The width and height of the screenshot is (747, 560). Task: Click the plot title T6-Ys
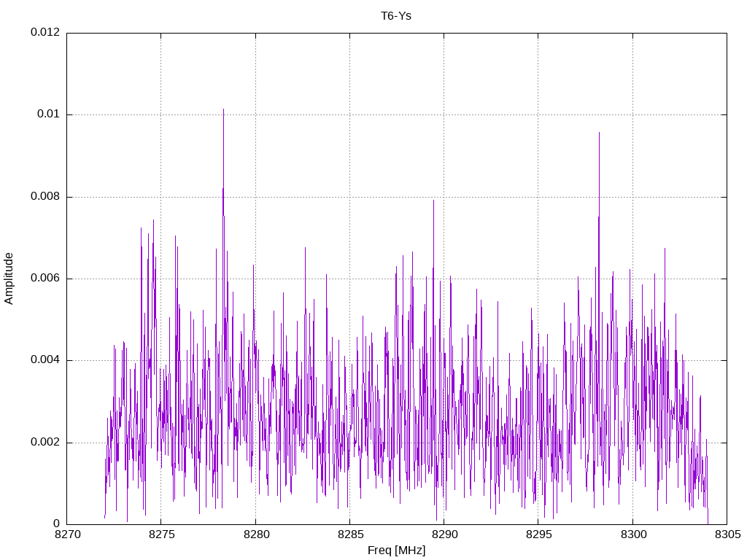point(396,16)
